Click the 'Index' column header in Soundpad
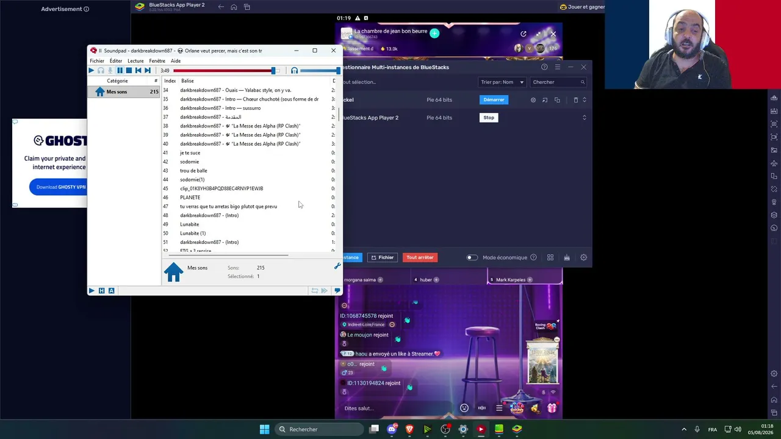 coord(170,81)
